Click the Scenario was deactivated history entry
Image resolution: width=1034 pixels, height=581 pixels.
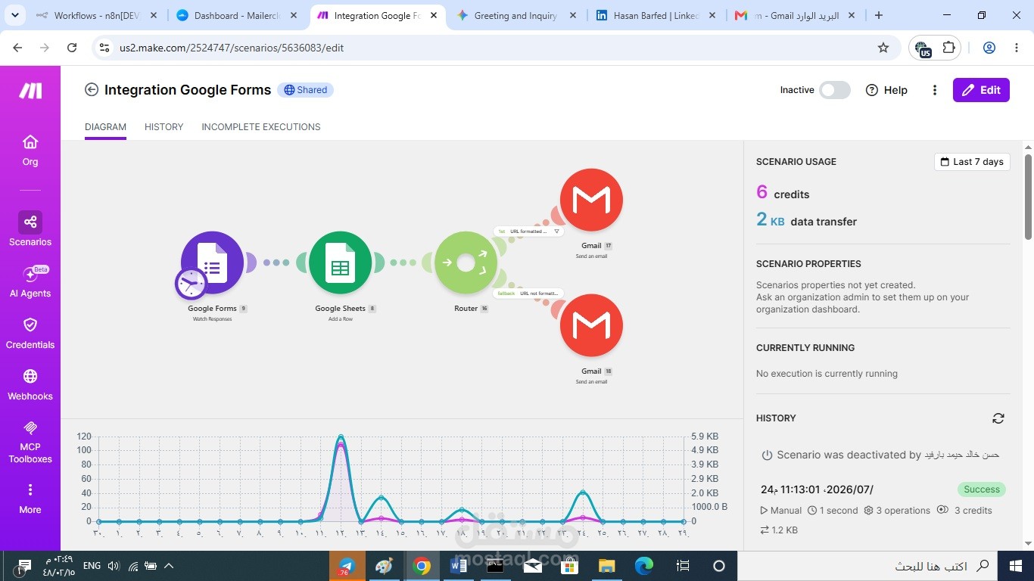[x=880, y=455]
